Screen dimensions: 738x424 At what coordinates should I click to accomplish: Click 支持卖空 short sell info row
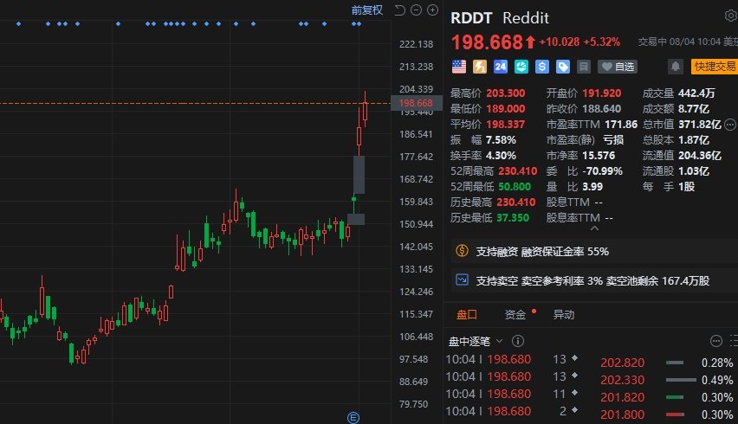click(x=594, y=280)
